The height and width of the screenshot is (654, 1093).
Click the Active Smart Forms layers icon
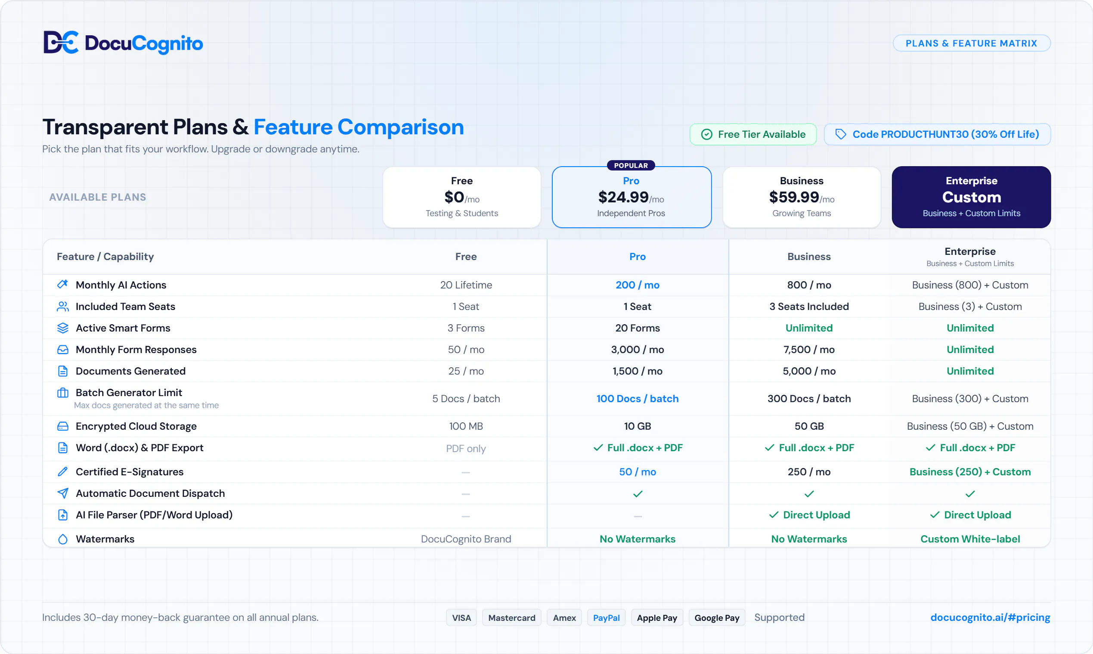pos(62,328)
